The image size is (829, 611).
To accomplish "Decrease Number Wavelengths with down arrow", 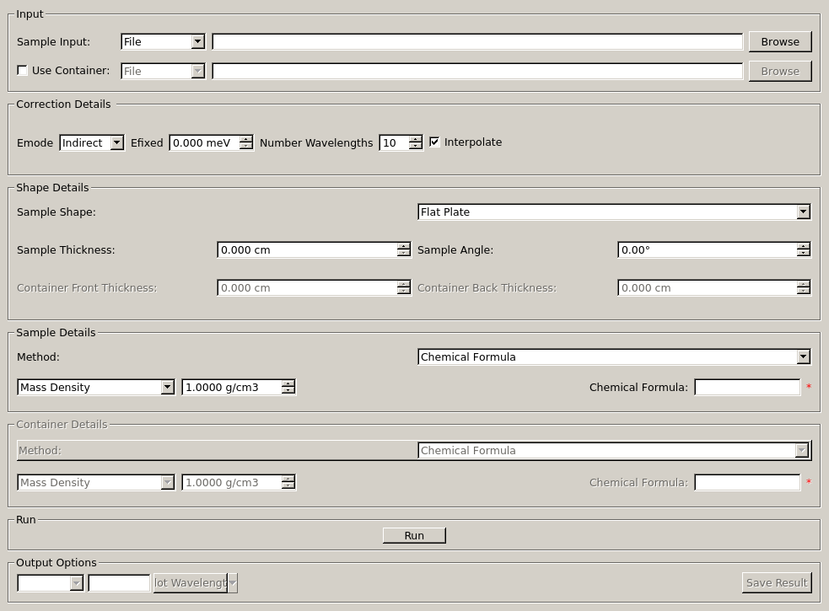I will tap(416, 147).
